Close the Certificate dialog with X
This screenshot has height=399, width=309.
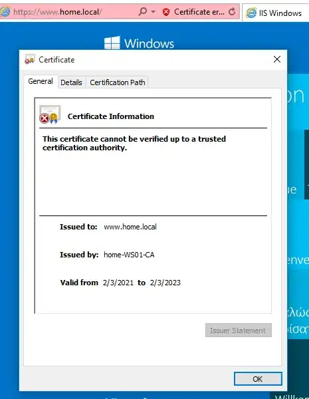point(277,59)
